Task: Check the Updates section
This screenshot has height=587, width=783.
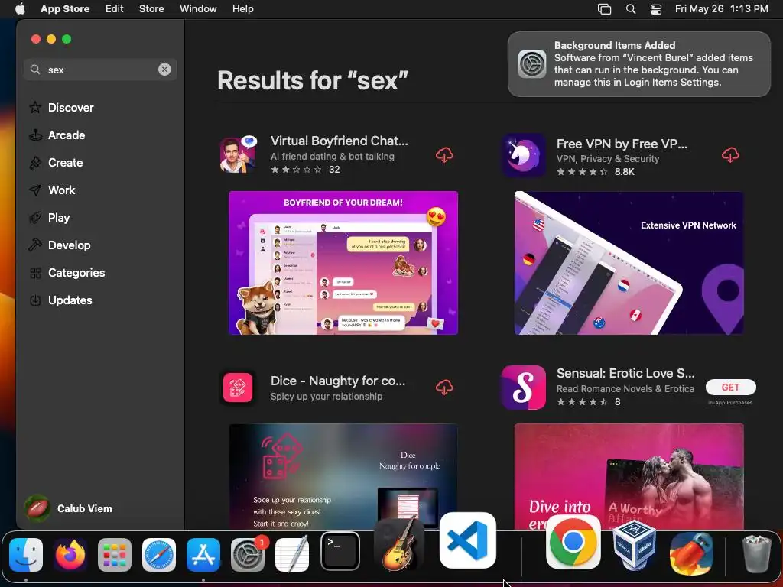Action: [x=70, y=300]
